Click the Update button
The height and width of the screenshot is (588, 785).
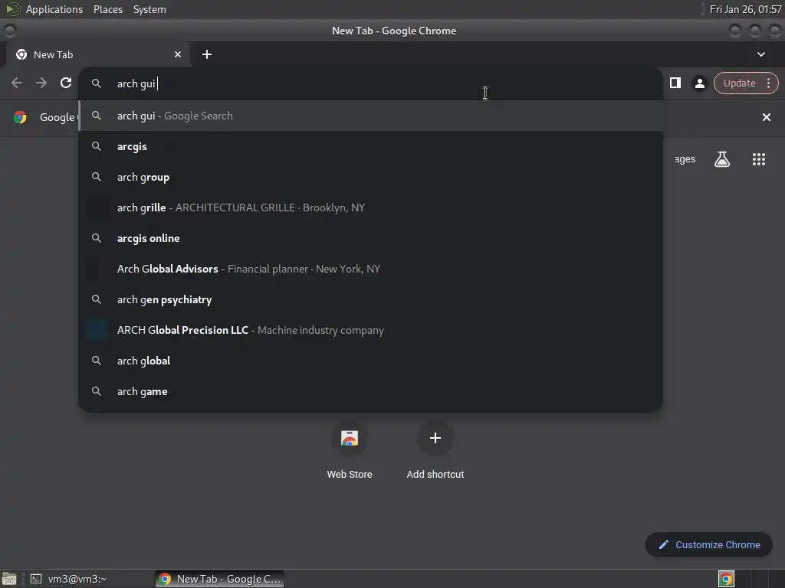click(x=739, y=83)
